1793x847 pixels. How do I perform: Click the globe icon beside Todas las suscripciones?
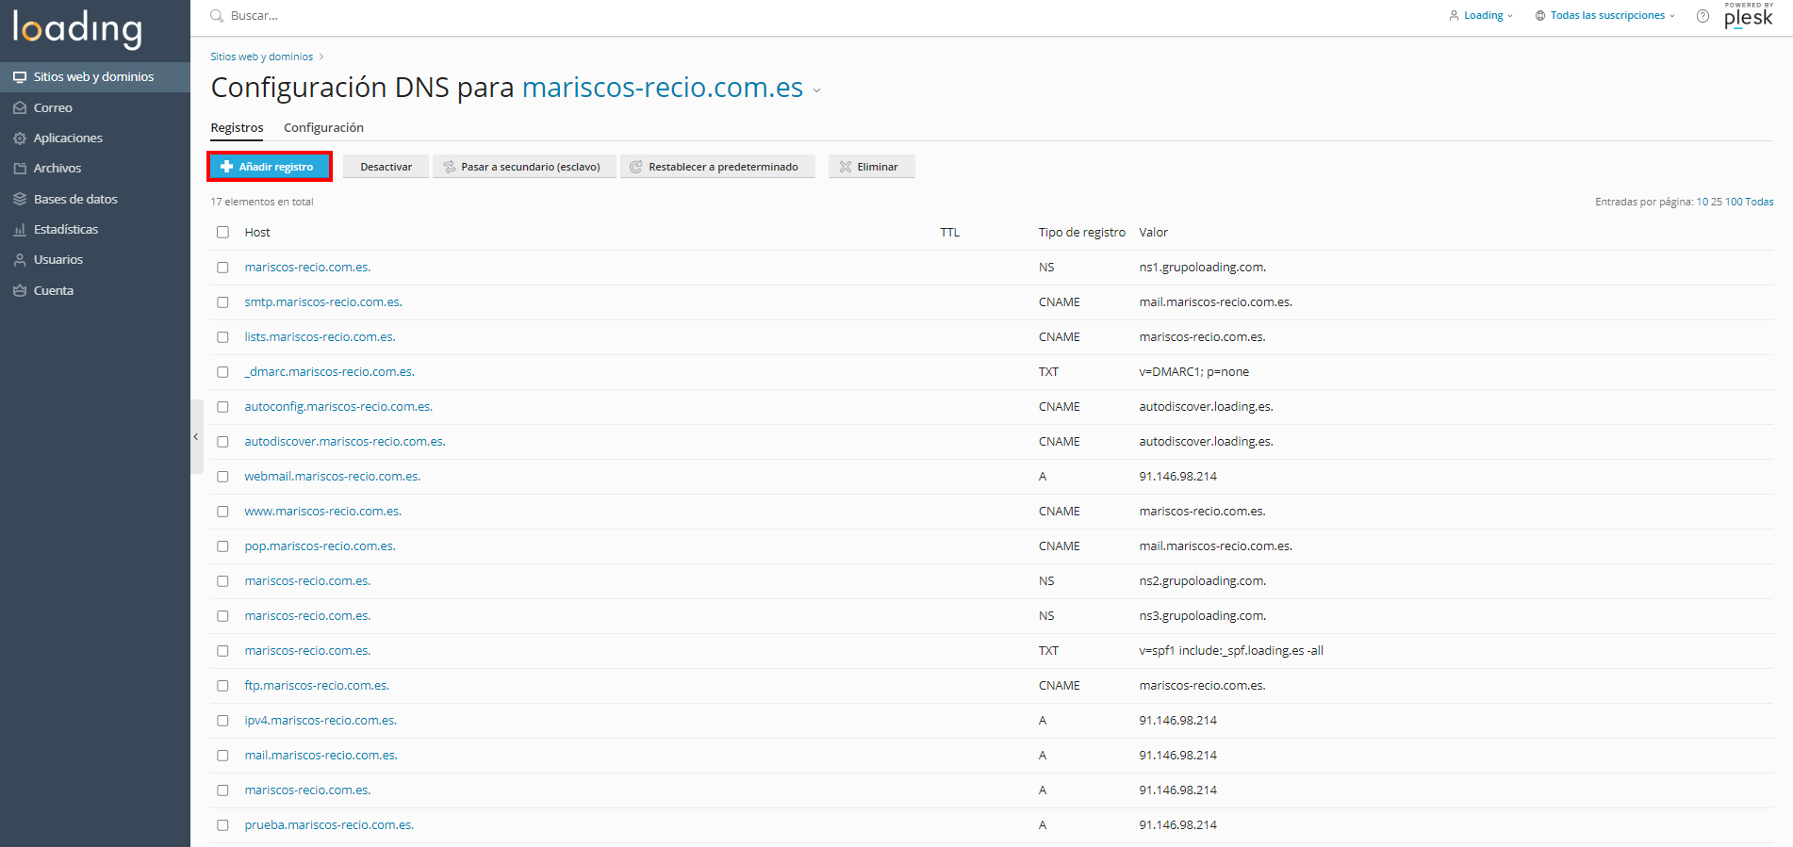pos(1540,16)
